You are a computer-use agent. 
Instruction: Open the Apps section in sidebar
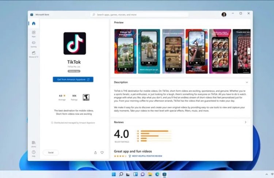pyautogui.click(x=34, y=34)
